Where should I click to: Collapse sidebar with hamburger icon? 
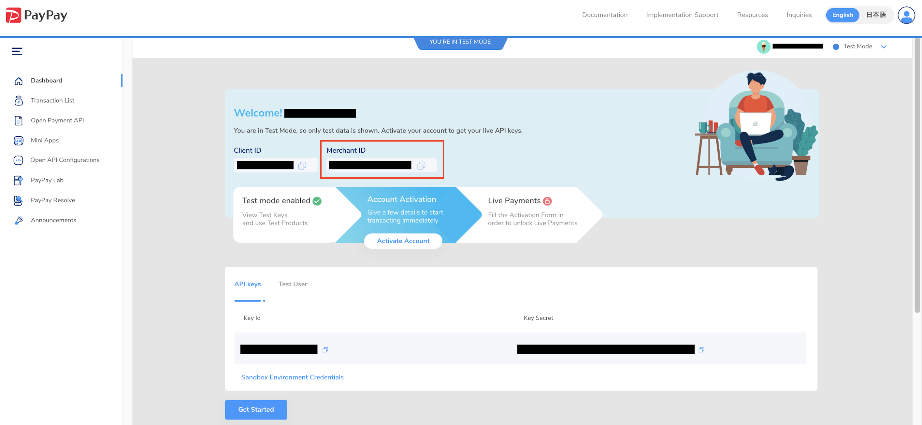click(17, 51)
